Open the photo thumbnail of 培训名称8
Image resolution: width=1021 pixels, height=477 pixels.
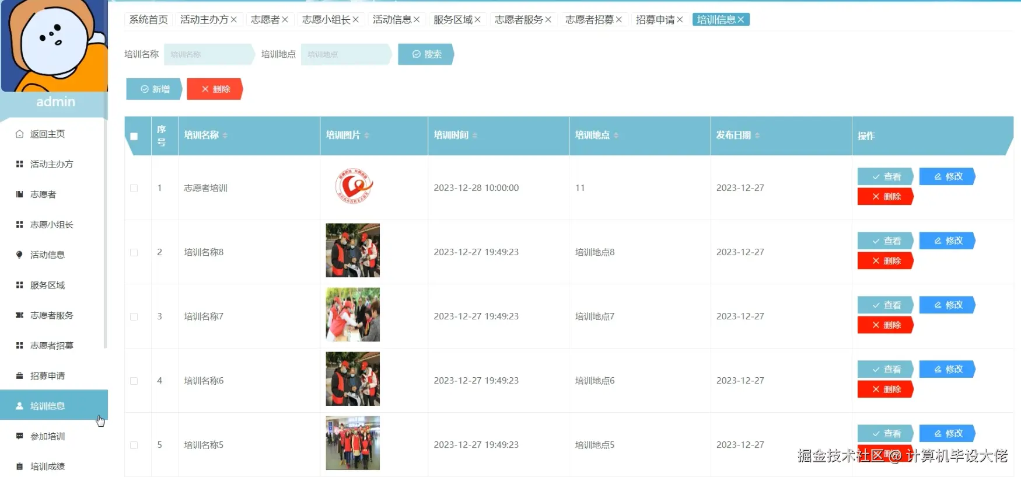353,250
